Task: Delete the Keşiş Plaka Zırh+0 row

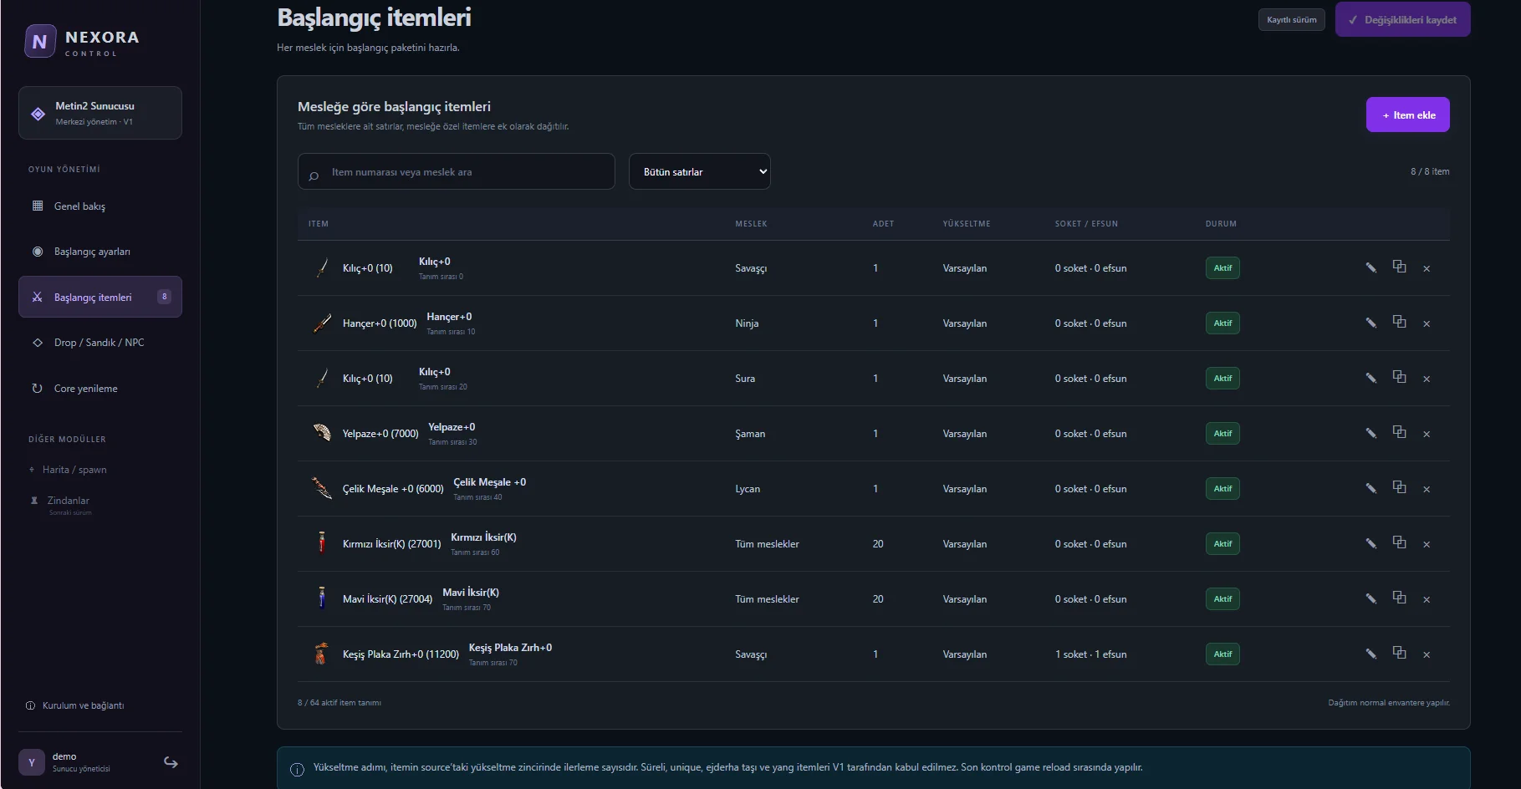Action: [x=1427, y=655]
